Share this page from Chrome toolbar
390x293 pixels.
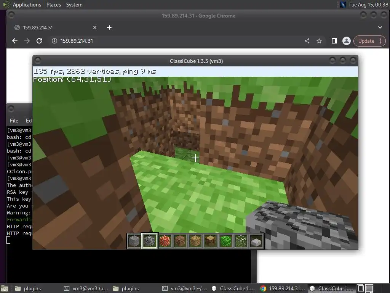[x=307, y=41]
